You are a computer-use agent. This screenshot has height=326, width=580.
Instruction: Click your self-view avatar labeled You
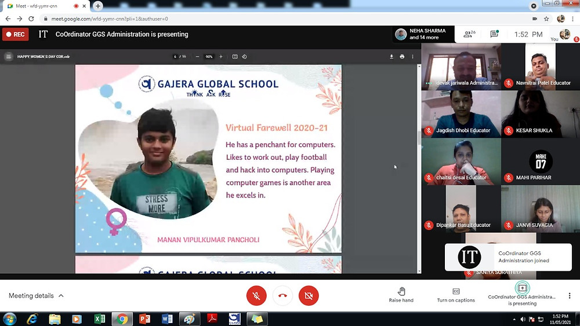(x=564, y=34)
